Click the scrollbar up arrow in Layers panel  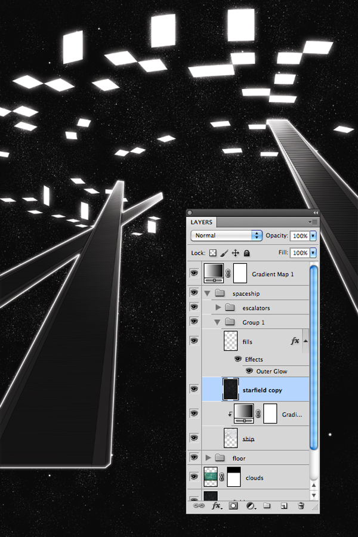point(313,485)
